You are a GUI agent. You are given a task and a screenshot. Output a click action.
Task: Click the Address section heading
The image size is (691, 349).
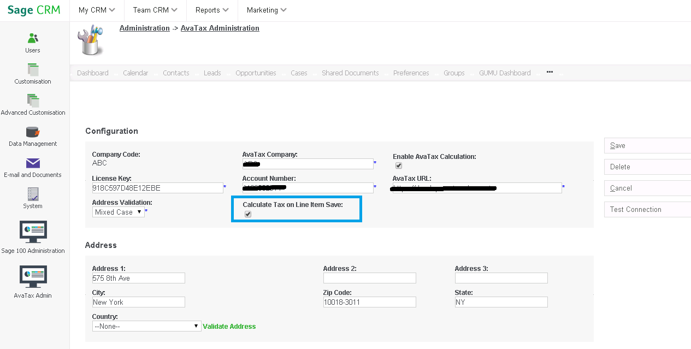tap(101, 245)
